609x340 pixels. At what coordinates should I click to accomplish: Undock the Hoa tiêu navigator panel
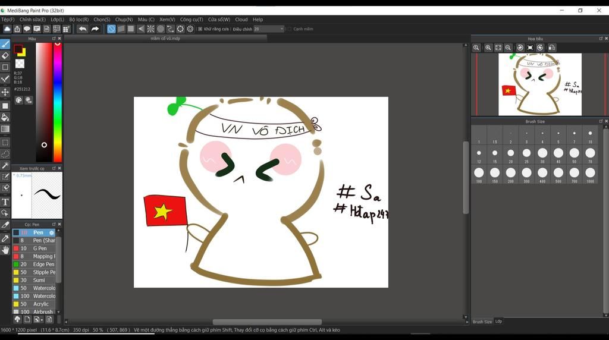[x=601, y=39]
